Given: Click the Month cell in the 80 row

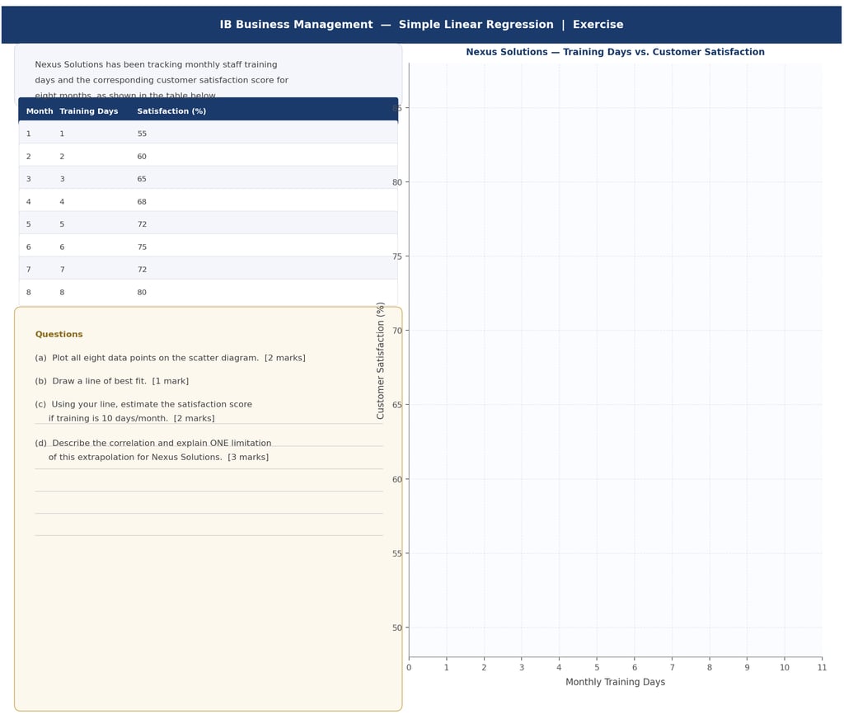Looking at the screenshot, I should [x=29, y=292].
